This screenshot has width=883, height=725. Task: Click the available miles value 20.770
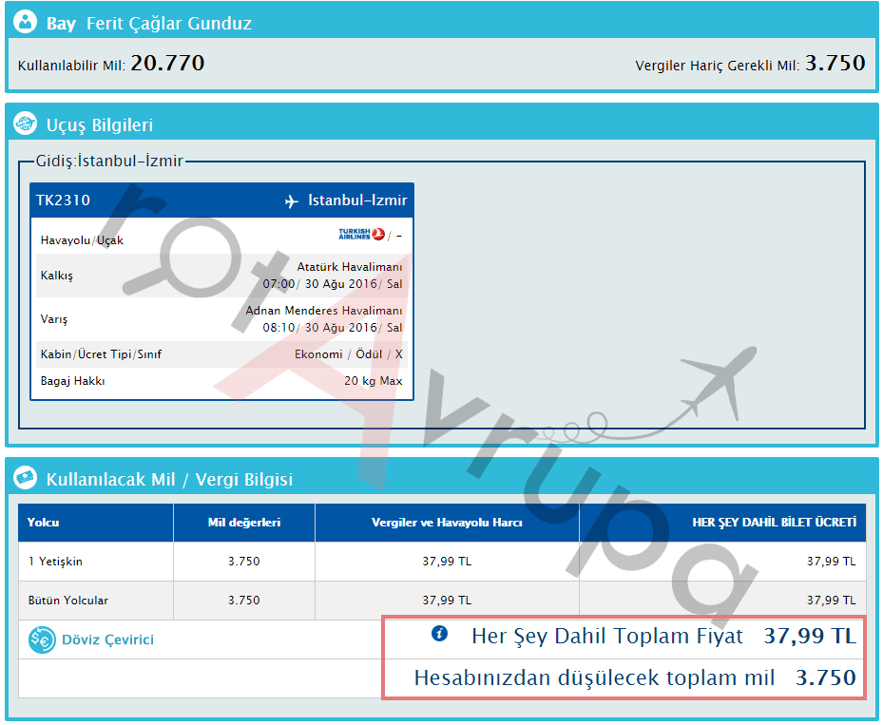tap(167, 64)
